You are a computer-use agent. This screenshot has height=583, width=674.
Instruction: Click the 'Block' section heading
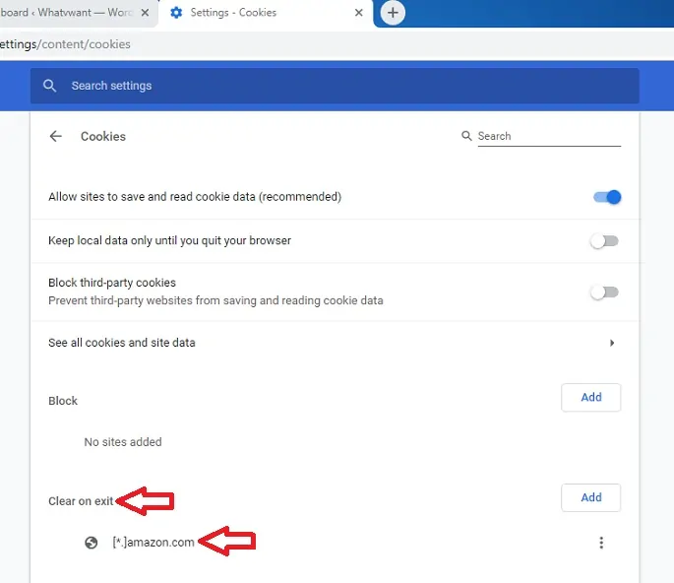(63, 401)
